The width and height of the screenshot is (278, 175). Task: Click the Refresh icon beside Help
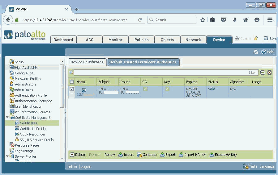point(256,52)
